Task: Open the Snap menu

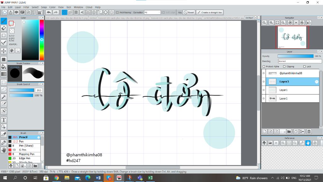Action: point(44,7)
